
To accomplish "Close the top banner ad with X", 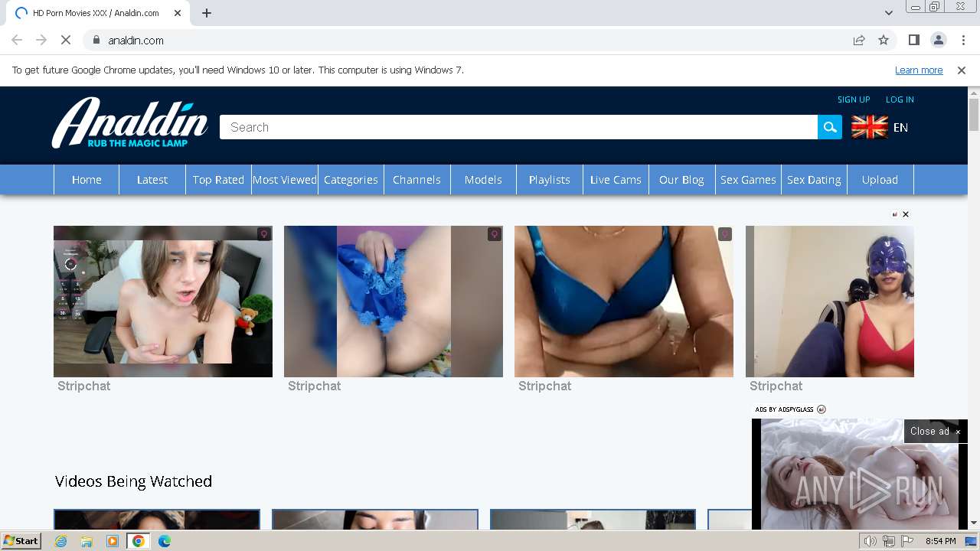I will pyautogui.click(x=906, y=214).
